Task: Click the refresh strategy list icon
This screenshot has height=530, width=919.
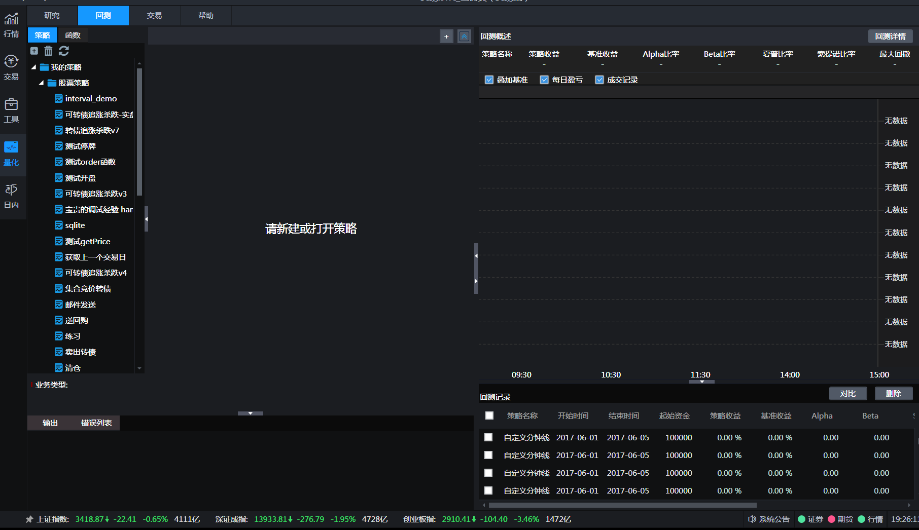Action: click(x=63, y=51)
